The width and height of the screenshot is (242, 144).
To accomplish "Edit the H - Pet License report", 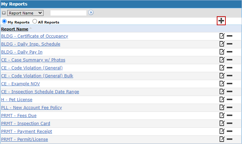I will (222, 99).
